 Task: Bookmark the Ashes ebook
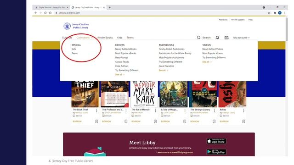point(243,121)
